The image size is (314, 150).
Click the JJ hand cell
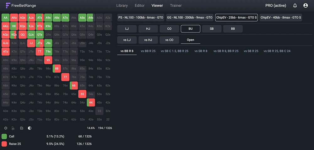(31, 43)
